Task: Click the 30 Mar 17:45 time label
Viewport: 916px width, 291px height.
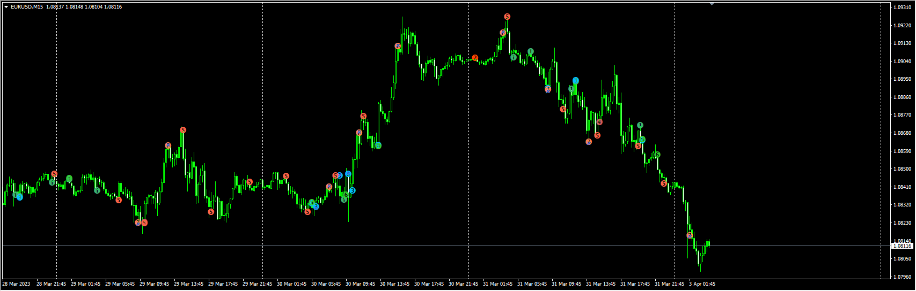Action: point(429,284)
